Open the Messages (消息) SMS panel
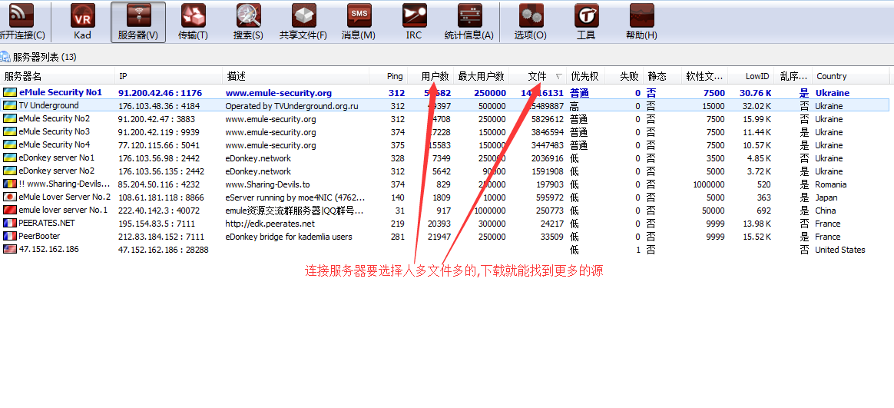This screenshot has height=408, width=894. [359, 22]
